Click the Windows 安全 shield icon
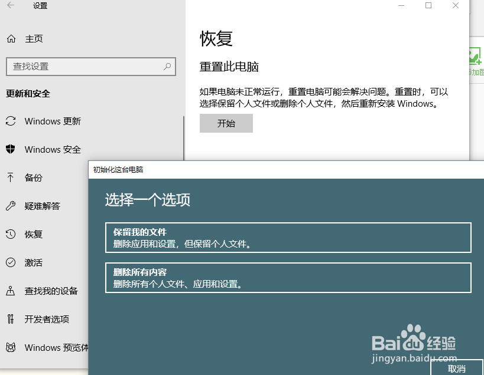The width and height of the screenshot is (484, 375). click(x=11, y=149)
